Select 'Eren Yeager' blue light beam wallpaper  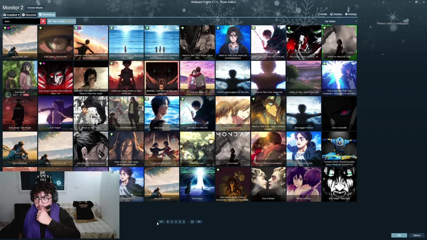tap(197, 184)
